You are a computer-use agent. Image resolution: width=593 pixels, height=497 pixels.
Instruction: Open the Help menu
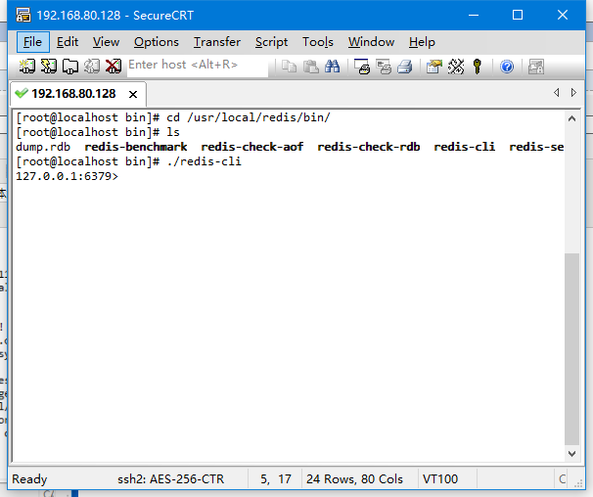(422, 42)
